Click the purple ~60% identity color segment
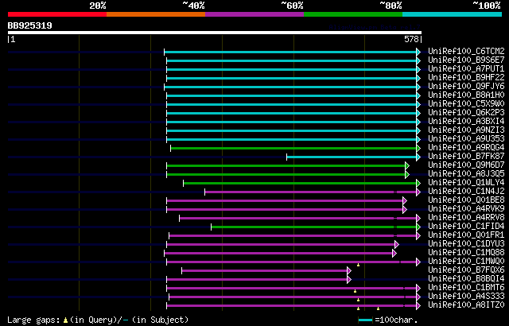Viewport: 509px width, 326px height. pos(254,14)
